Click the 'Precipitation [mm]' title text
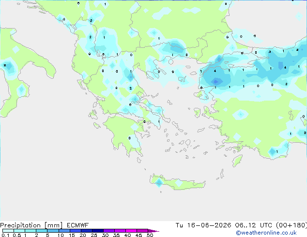Viewport: 307px width, 237px height. point(31,225)
